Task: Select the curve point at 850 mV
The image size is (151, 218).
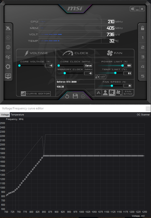Action: click(44, 156)
